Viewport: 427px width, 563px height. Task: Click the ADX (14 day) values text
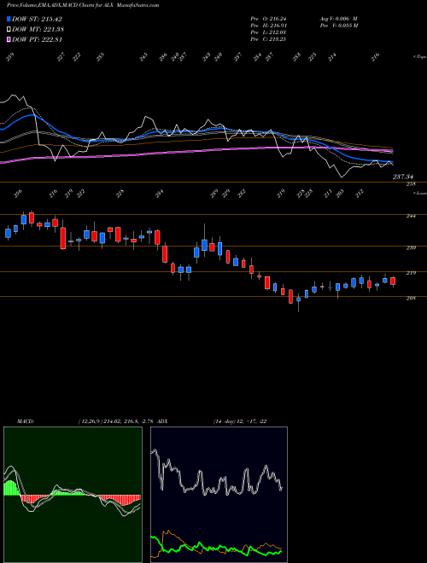(x=240, y=421)
